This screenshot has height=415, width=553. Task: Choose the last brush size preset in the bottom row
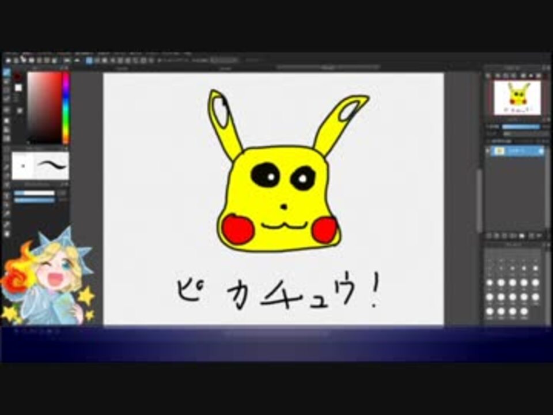[x=524, y=312]
